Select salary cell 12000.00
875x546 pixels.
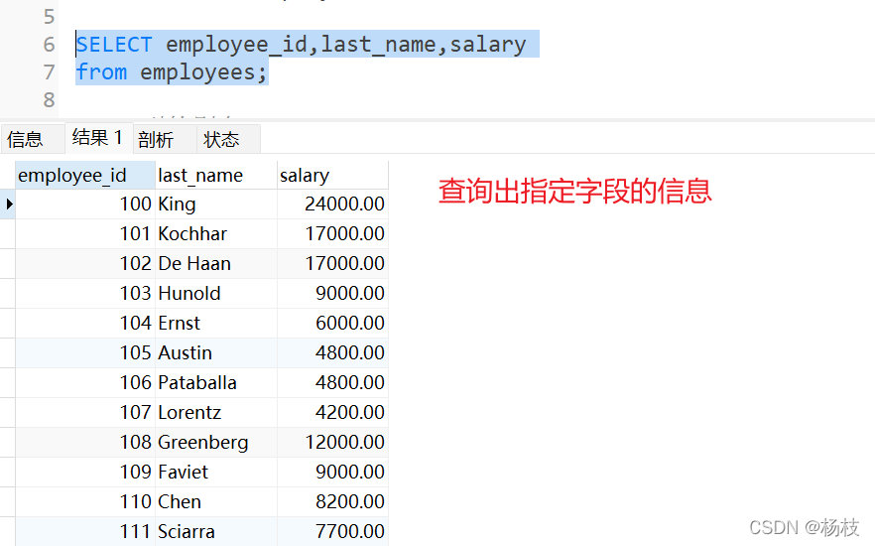332,442
